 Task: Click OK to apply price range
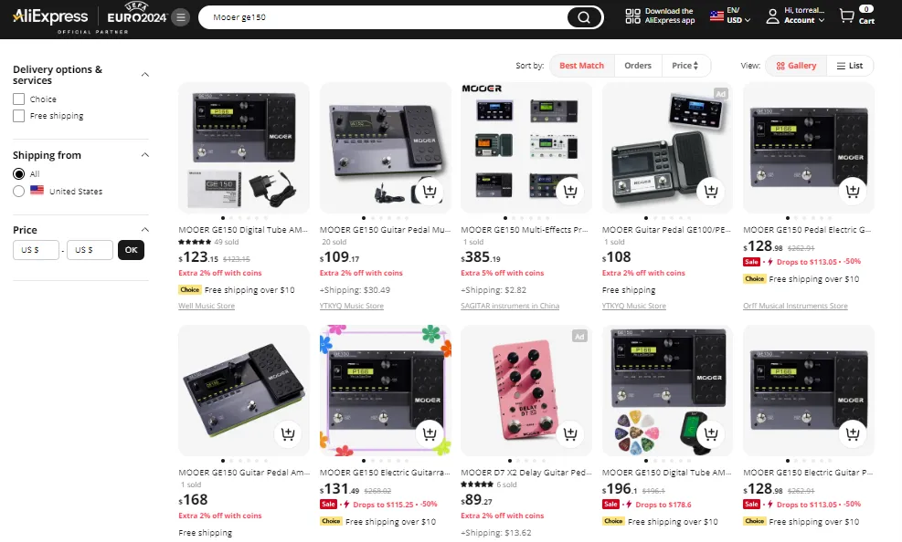click(132, 250)
